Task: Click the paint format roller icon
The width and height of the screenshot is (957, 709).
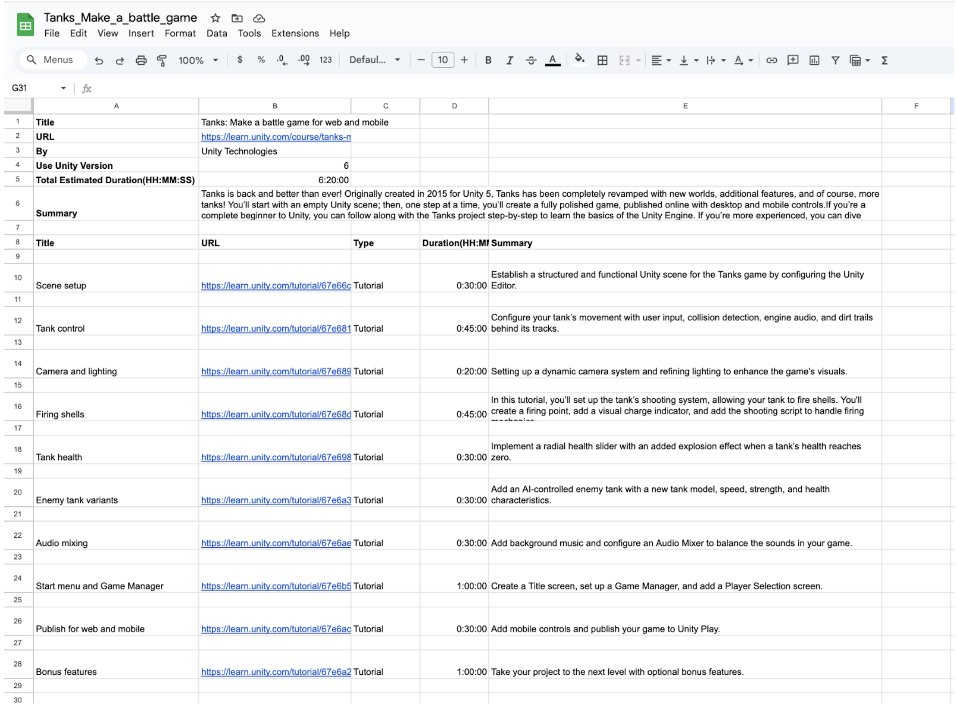Action: point(162,60)
